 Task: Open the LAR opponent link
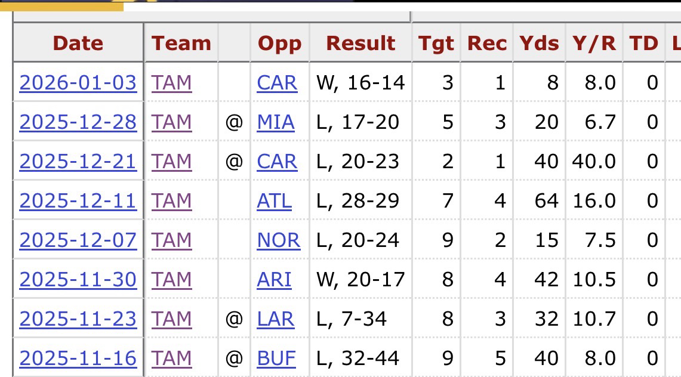[275, 319]
